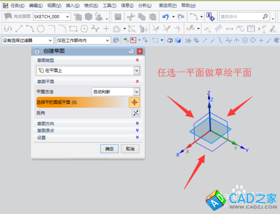
Task: Click the Polygon sketch tool
Action: [84, 28]
